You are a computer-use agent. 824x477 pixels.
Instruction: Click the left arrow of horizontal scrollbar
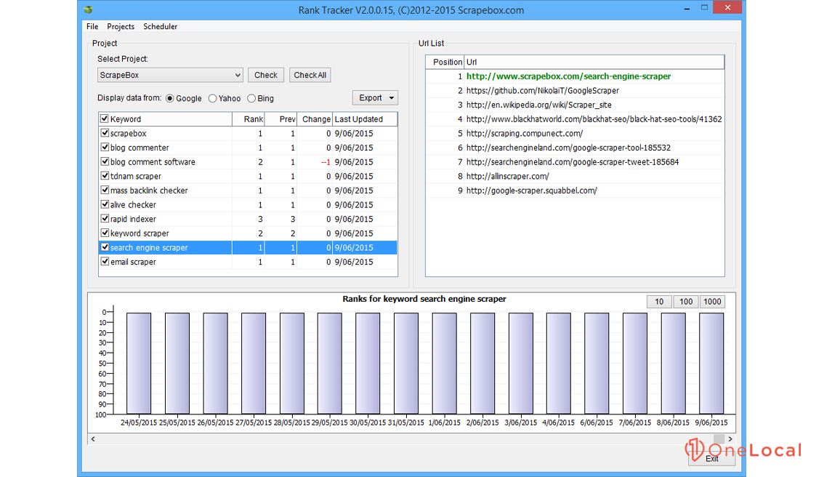click(x=92, y=438)
